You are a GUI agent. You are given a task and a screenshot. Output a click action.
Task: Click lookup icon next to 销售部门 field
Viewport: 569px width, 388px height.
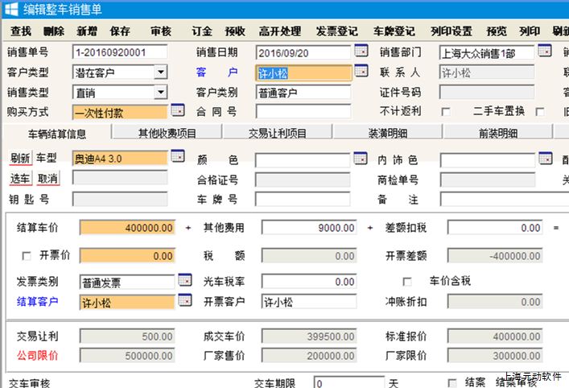click(544, 52)
